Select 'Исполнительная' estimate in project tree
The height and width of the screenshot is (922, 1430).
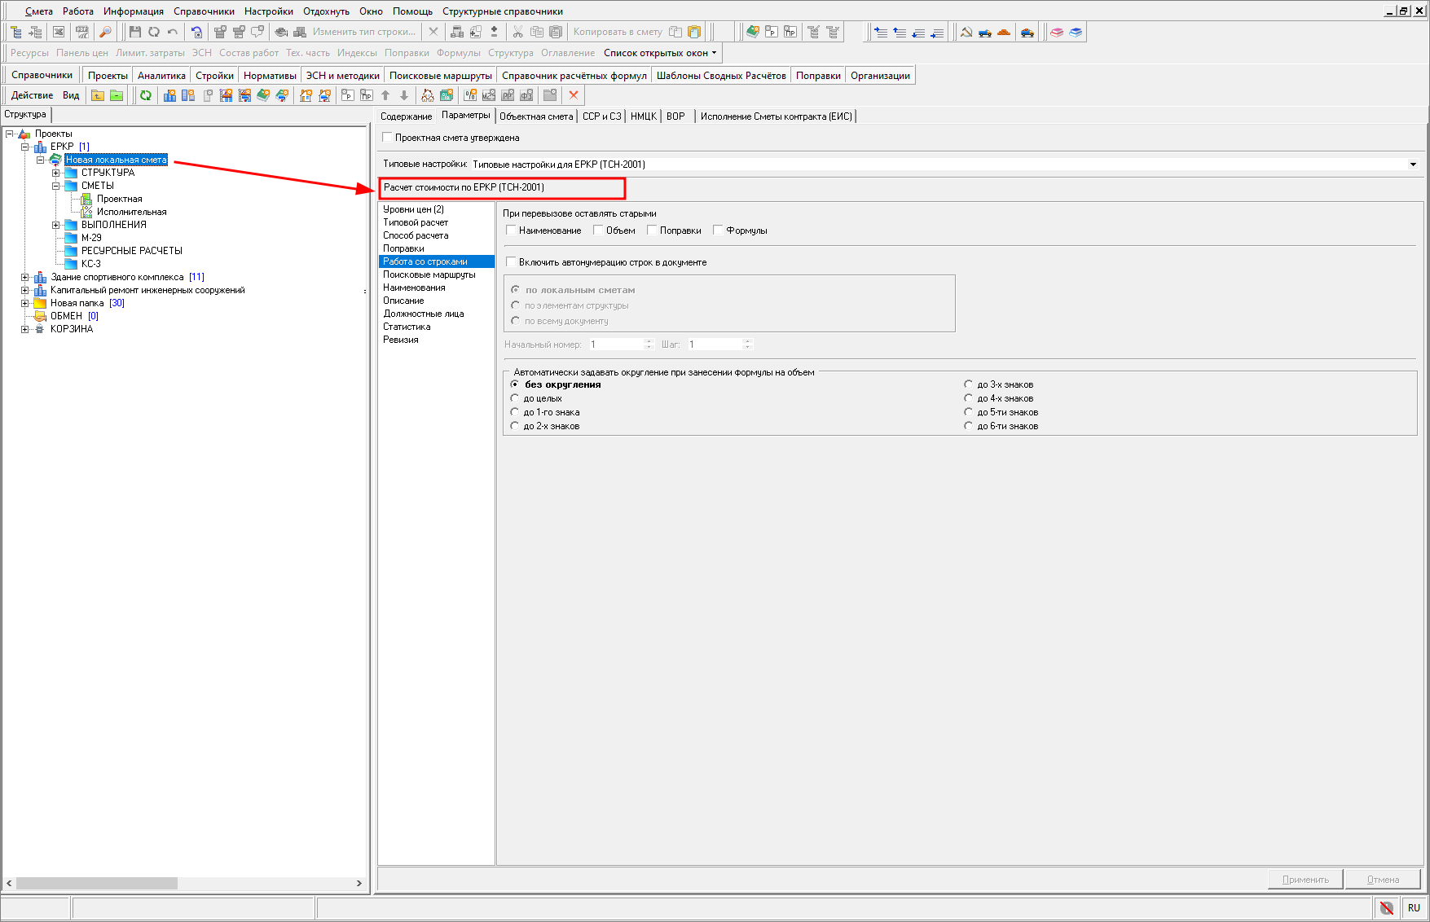point(131,212)
